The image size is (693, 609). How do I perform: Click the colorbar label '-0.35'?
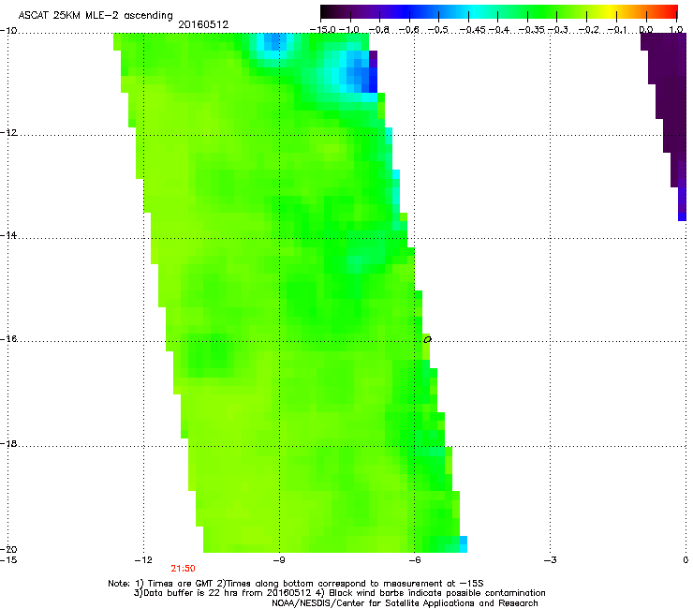click(531, 30)
